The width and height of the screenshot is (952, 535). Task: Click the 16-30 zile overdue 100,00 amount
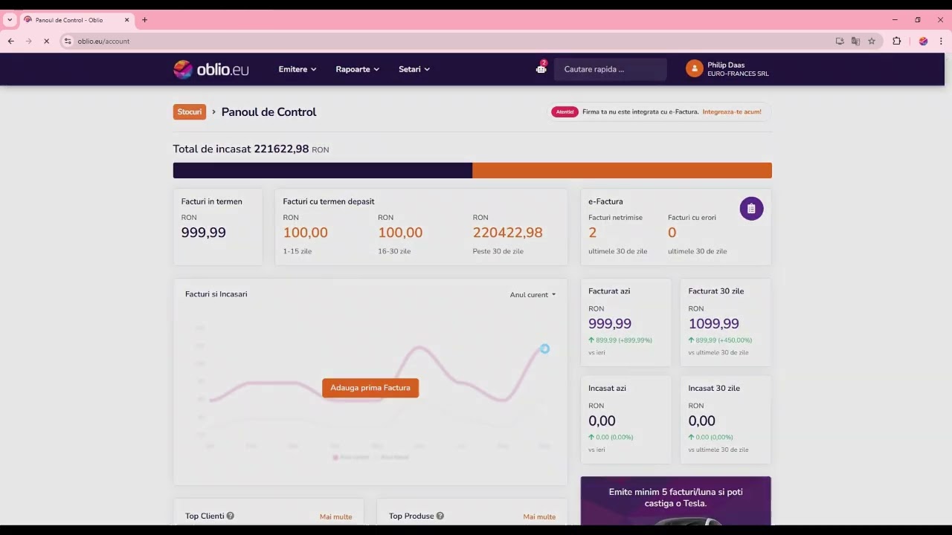(400, 233)
